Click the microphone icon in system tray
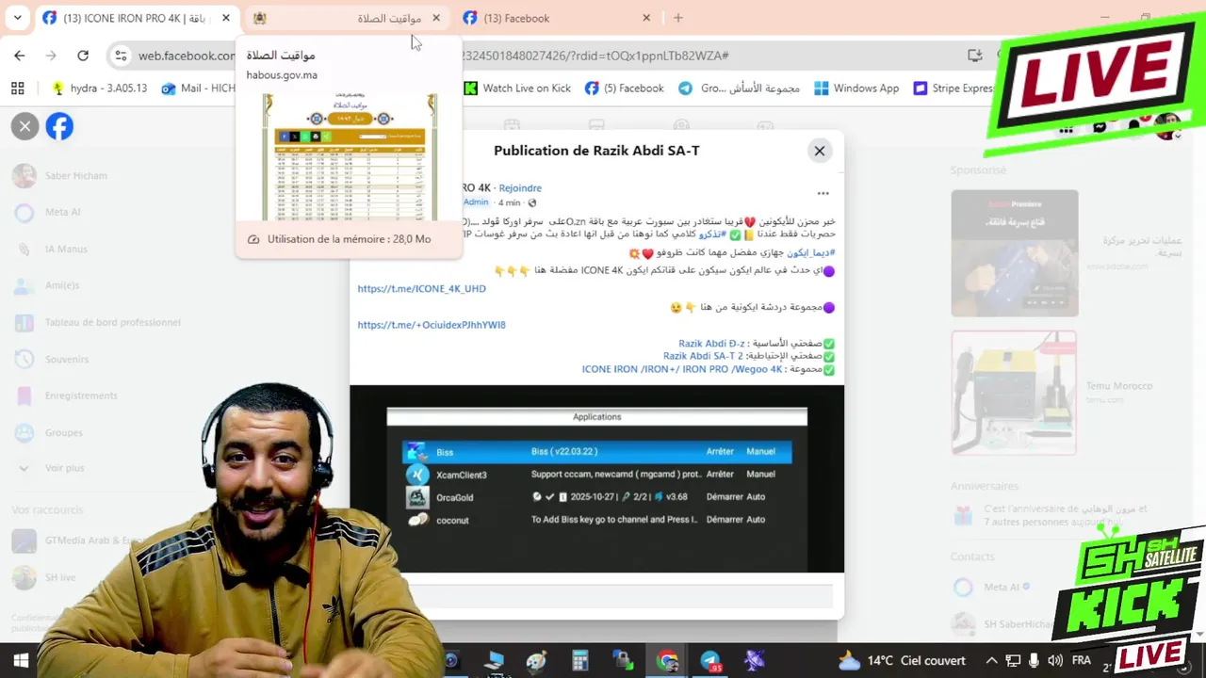This screenshot has height=678, width=1206. coord(1035,661)
